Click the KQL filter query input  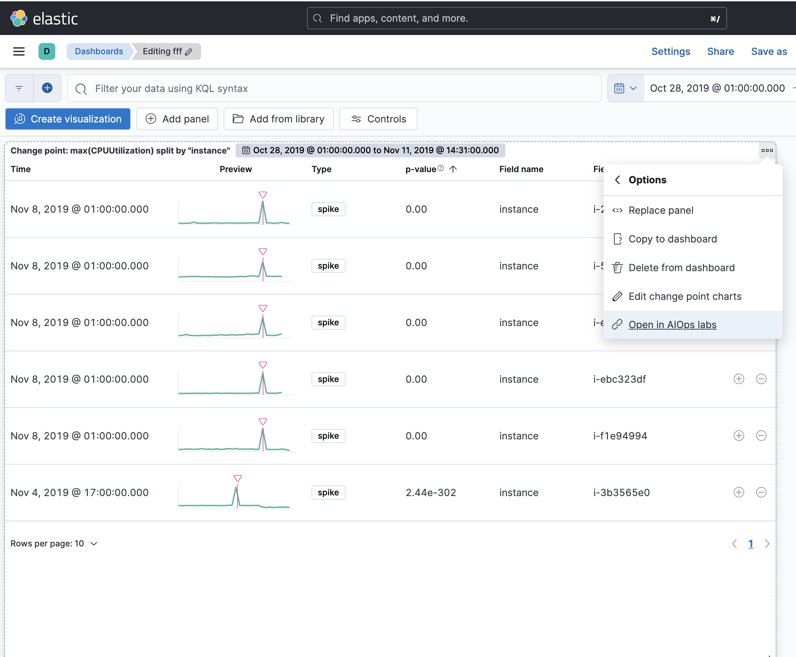pos(334,88)
